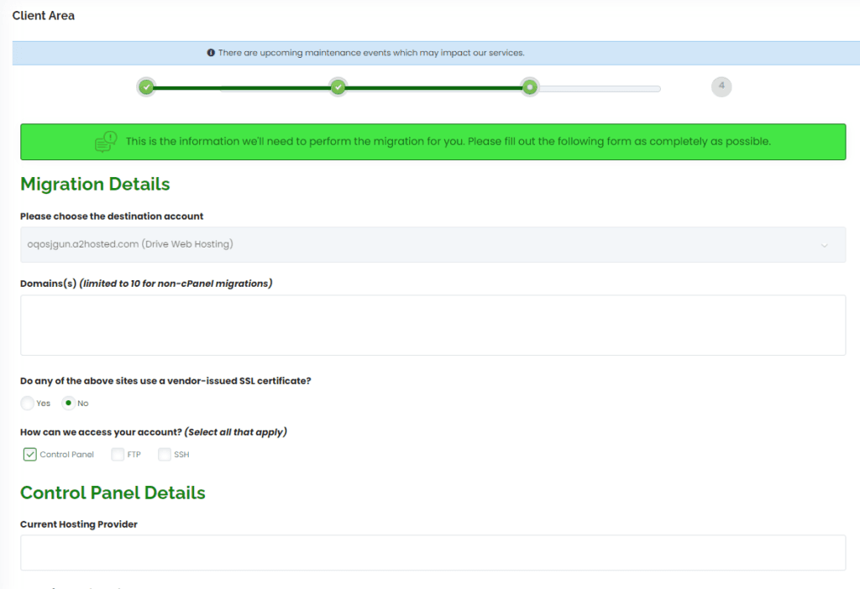Enable the FTP access checkbox
The image size is (860, 589).
pos(118,454)
